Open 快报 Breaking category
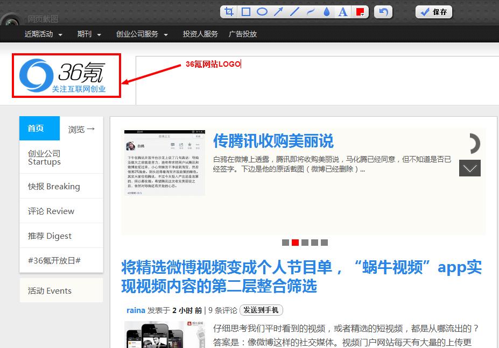The height and width of the screenshot is (348, 499). click(61, 187)
